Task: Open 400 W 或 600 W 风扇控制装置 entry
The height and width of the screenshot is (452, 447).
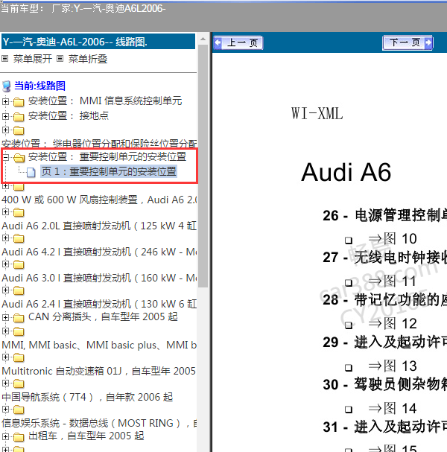Action: coord(99,200)
